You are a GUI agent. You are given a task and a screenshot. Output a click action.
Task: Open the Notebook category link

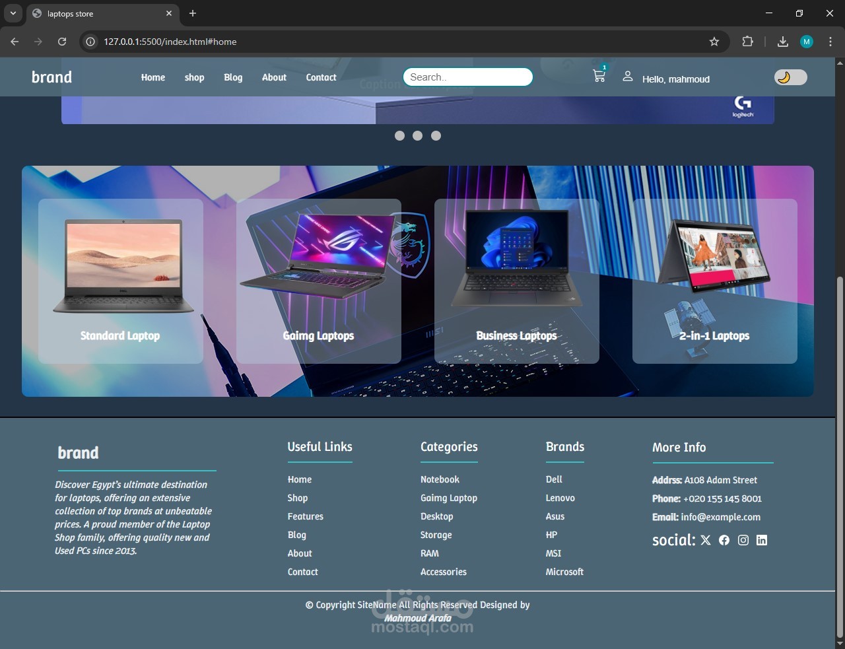click(x=440, y=479)
